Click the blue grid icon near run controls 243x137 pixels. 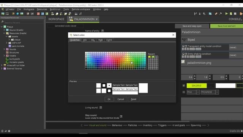[210, 14]
